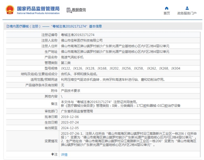Viewport: 204px width, 160px height.
Task: Open 政务服务门户 portal link
Action: (187, 13)
